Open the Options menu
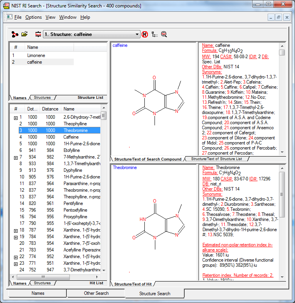295x303 pixels. (34, 17)
